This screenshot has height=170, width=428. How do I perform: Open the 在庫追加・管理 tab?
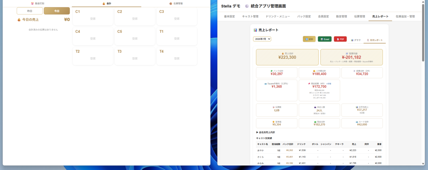405,17
